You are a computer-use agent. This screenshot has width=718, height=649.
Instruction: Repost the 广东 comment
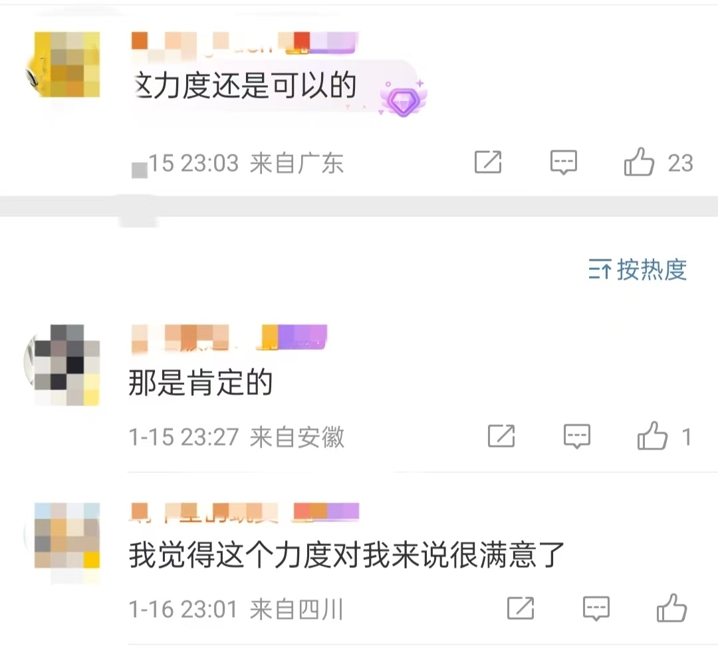pos(488,162)
